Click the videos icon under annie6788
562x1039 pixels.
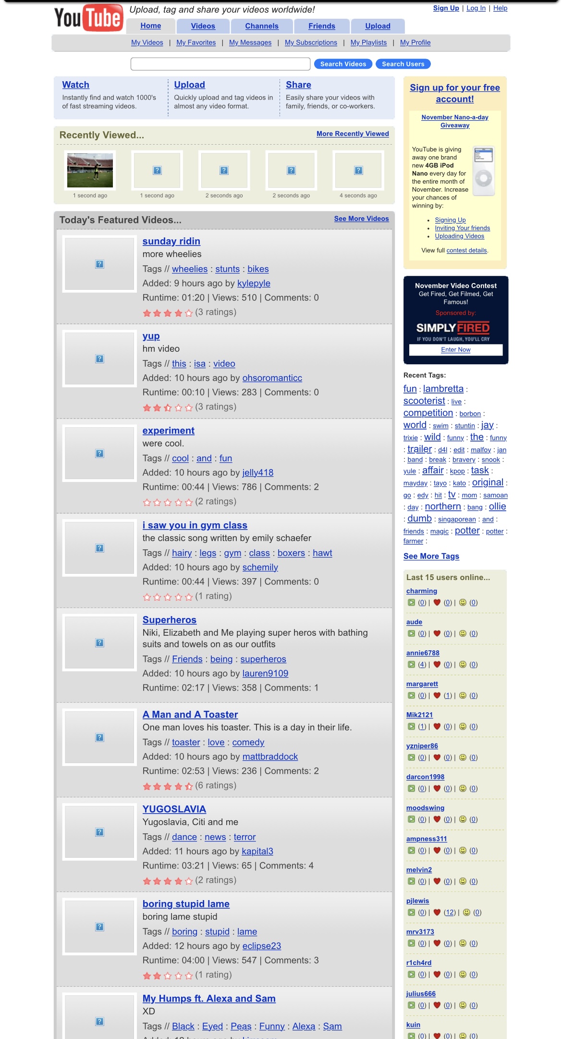coord(411,665)
